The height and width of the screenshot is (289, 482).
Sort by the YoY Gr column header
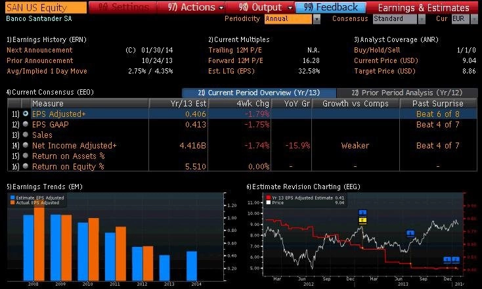[x=292, y=103]
